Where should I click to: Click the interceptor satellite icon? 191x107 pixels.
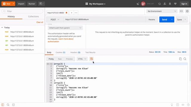138,4
